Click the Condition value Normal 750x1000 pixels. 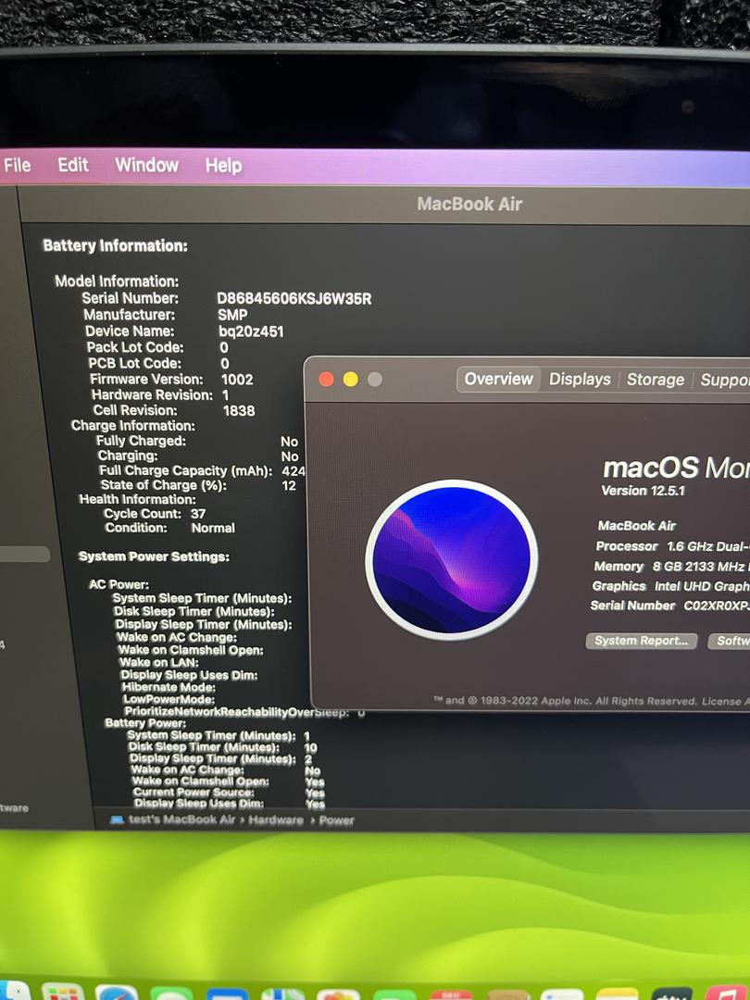pos(213,528)
